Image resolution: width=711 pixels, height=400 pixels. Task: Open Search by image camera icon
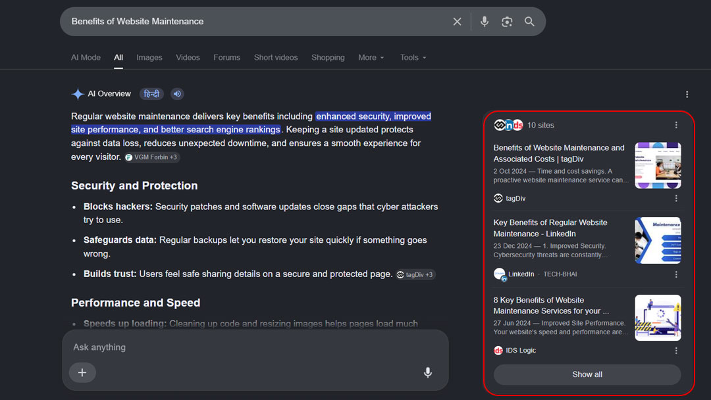point(506,21)
